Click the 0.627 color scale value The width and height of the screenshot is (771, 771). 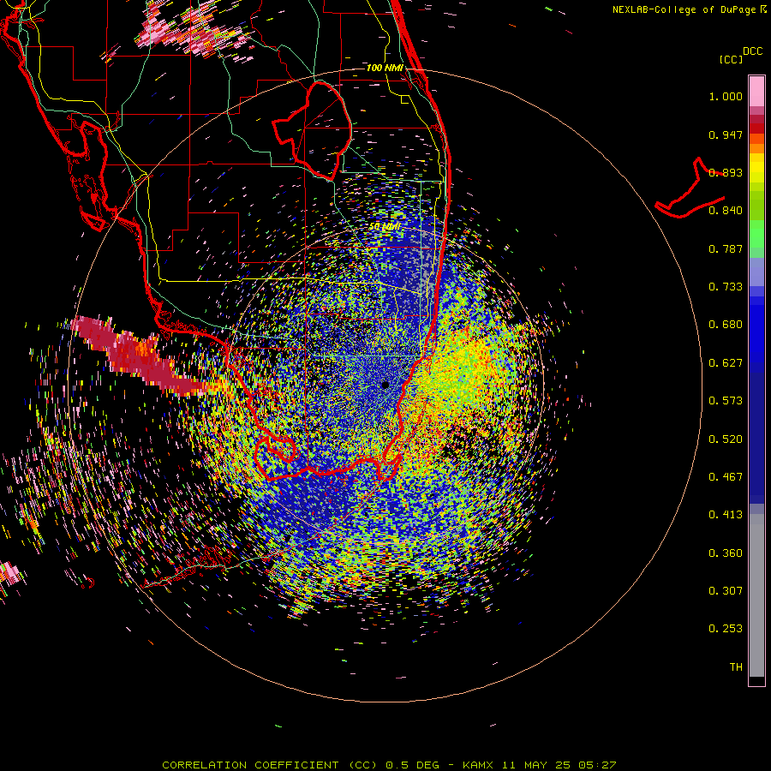pyautogui.click(x=726, y=363)
